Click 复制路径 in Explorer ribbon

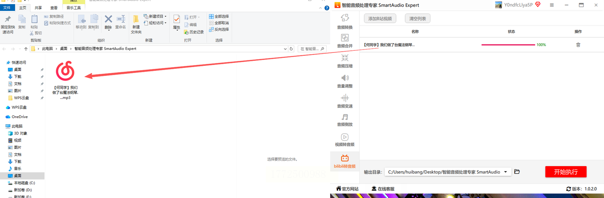54,17
